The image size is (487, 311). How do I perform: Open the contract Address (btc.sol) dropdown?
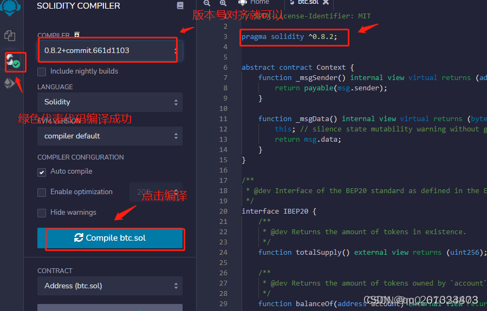pos(110,286)
